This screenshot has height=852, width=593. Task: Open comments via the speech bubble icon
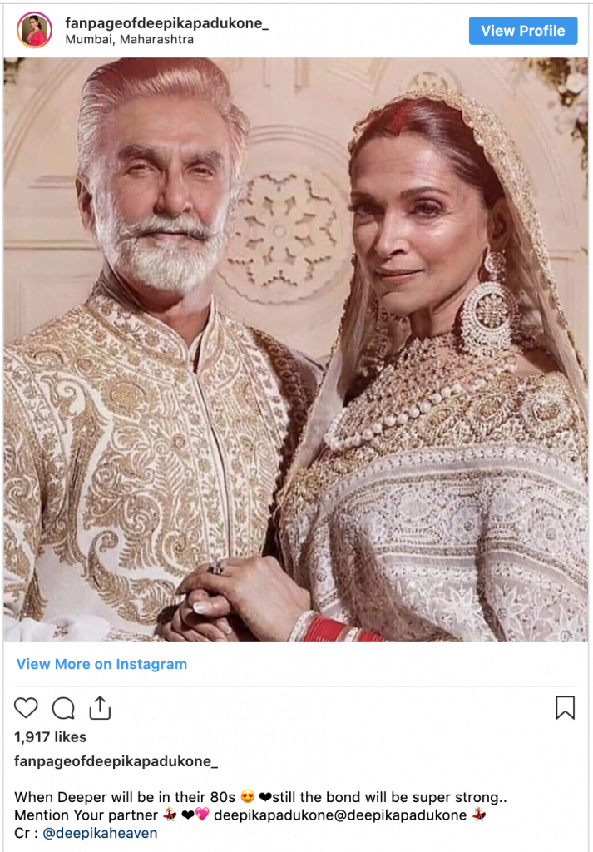tap(63, 708)
